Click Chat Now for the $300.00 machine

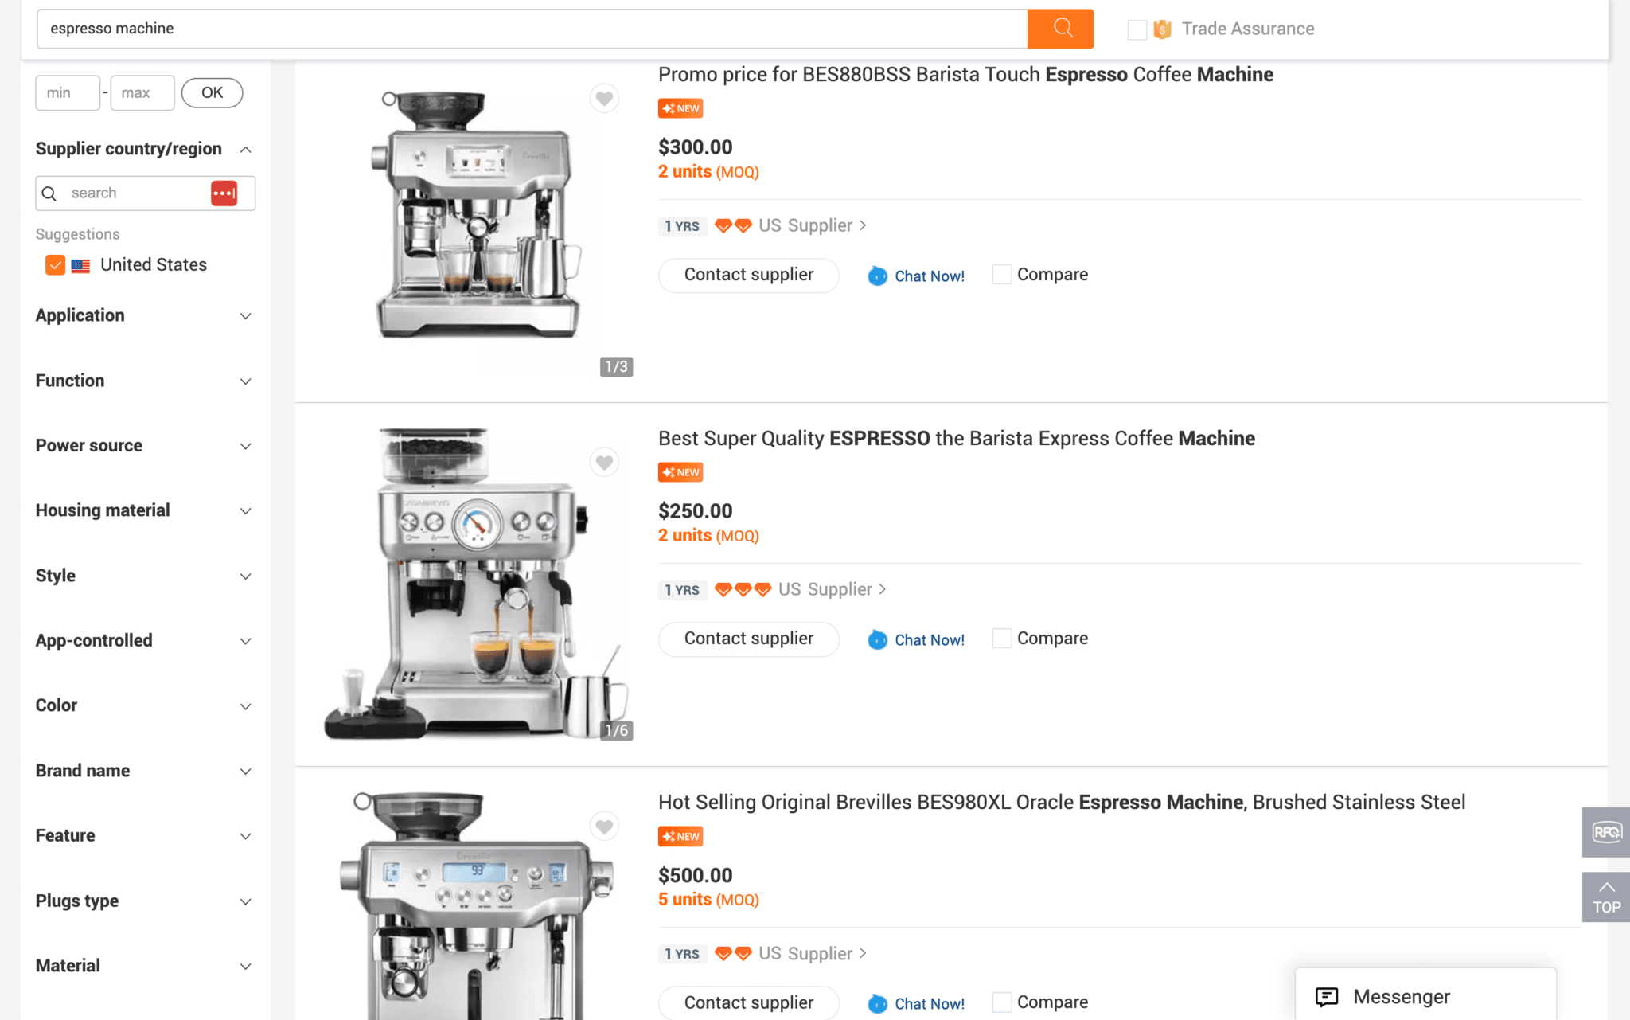916,276
